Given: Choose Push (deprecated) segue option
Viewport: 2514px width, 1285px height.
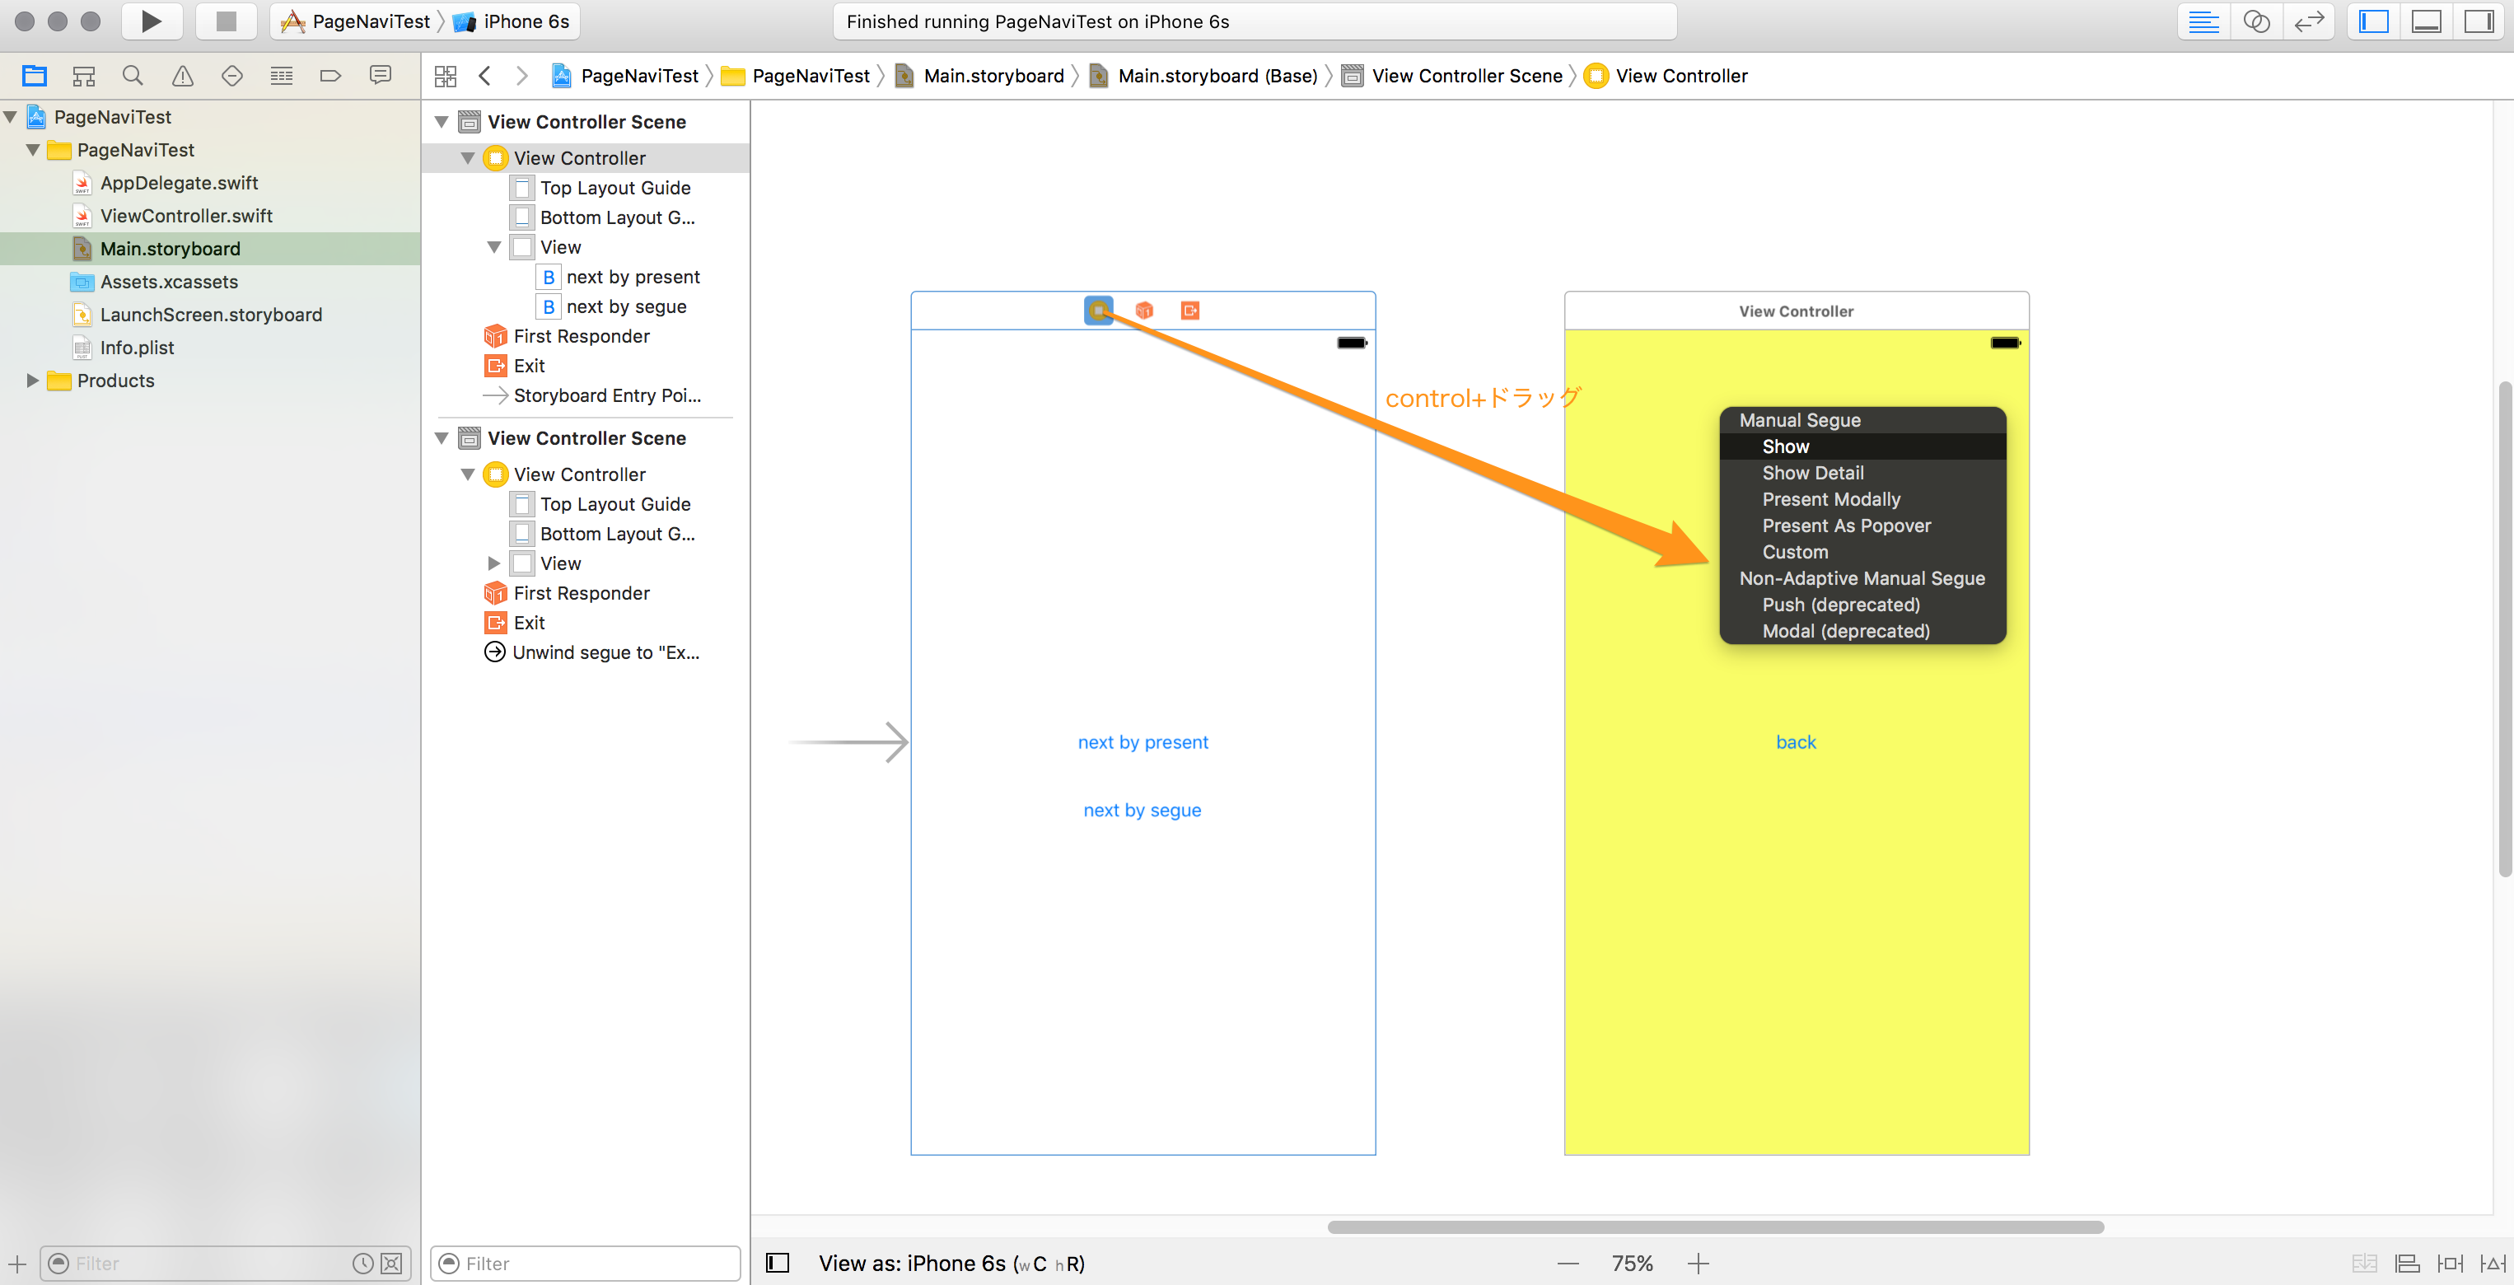Looking at the screenshot, I should coord(1862,605).
